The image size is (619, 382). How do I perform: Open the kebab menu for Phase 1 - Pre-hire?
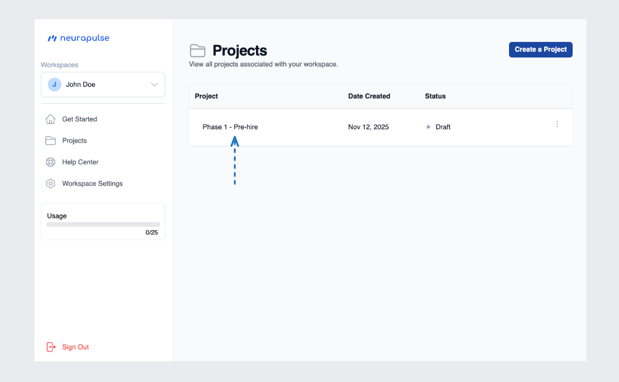pos(557,124)
